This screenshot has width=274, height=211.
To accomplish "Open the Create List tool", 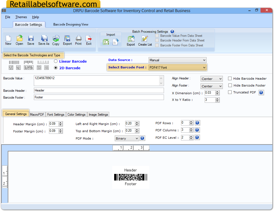I will point(145,39).
